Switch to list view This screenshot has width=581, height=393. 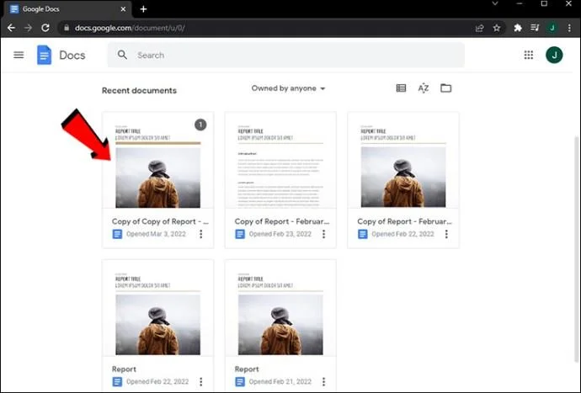coord(401,88)
